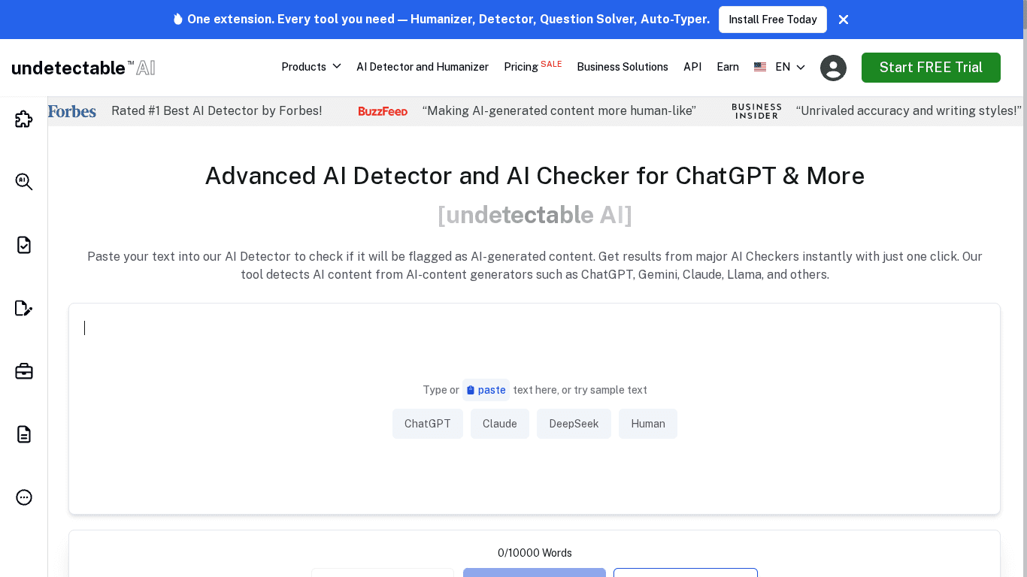Screen dimensions: 1027x577
Task: Select the document pencil sidebar icon
Action: [24, 308]
